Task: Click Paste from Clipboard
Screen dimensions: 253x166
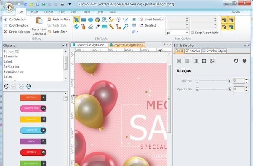Action: click(x=39, y=26)
